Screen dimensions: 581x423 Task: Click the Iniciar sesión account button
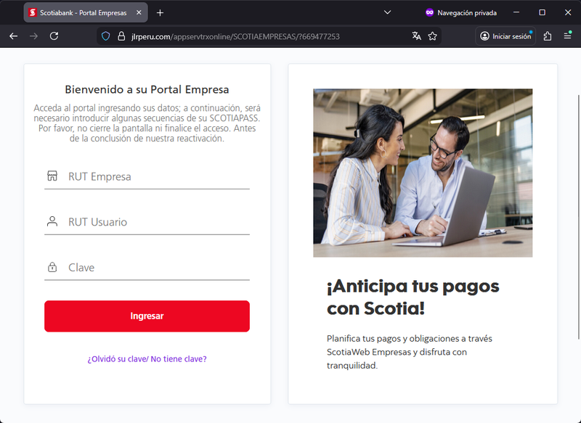tap(505, 36)
